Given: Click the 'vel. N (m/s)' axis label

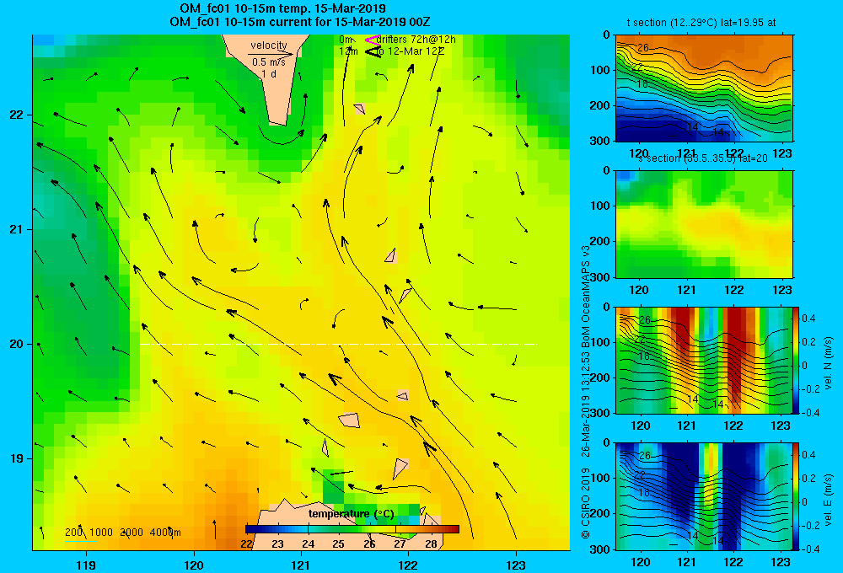Looking at the screenshot, I should (828, 363).
